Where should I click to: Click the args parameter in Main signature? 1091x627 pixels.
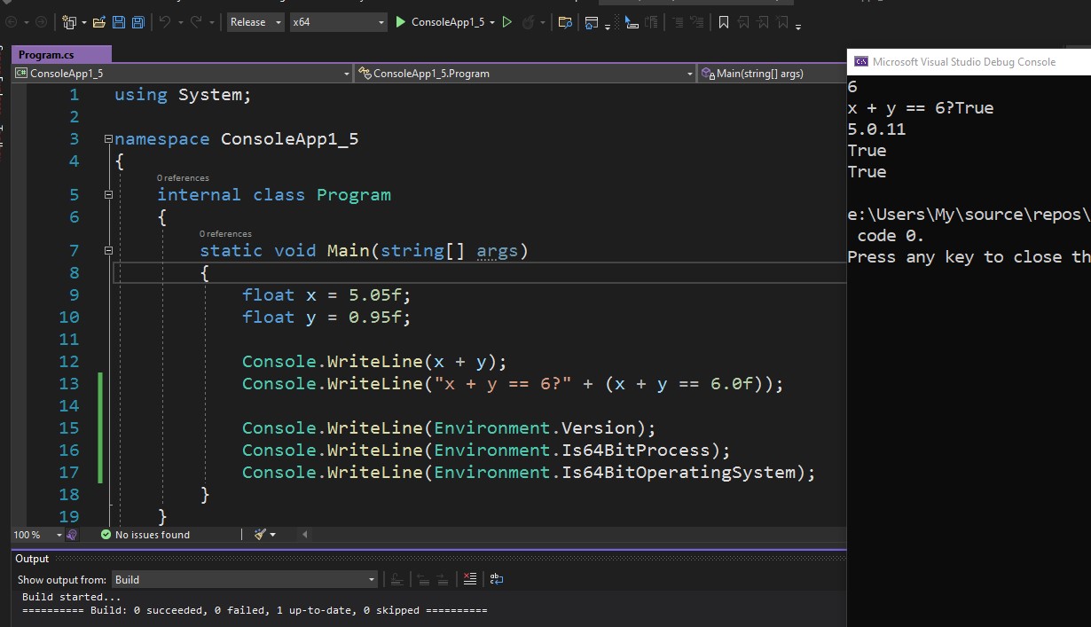tap(498, 251)
